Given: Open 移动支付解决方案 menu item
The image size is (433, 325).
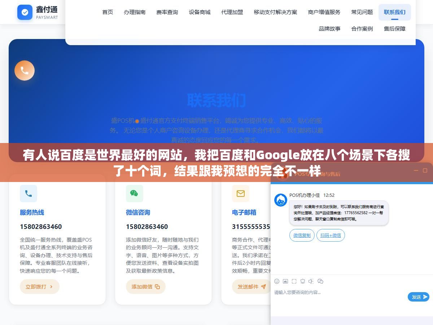Looking at the screenshot, I should click(x=275, y=12).
